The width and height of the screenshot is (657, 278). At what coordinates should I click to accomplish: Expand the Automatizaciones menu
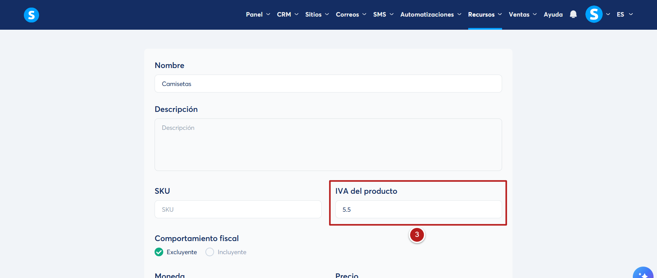click(431, 15)
